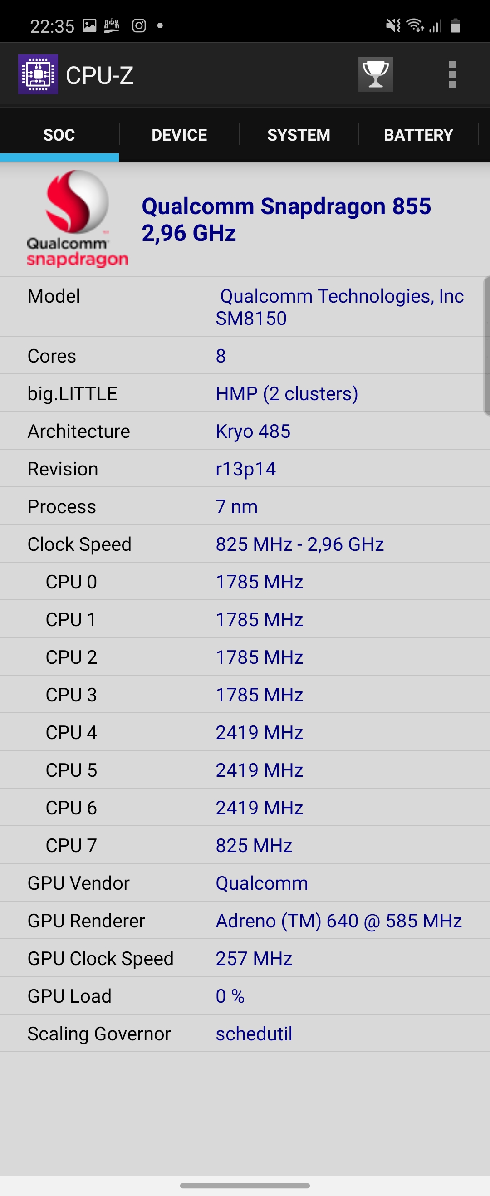490x1196 pixels.
Task: Tap the Qualcomm Snapdragon logo
Action: (x=77, y=218)
